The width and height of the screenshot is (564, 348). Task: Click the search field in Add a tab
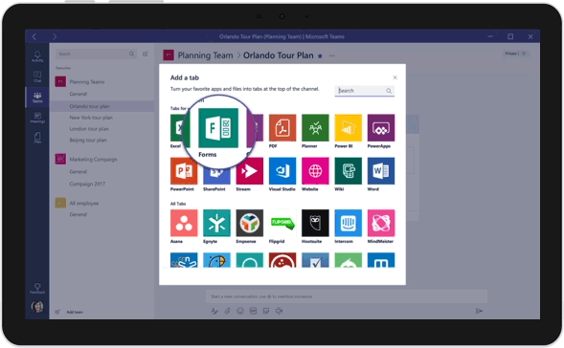coord(365,91)
